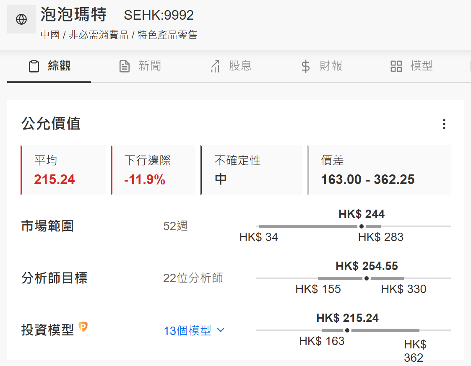471x366 pixels.
Task: Click the 公允價值 heading
Action: point(51,123)
